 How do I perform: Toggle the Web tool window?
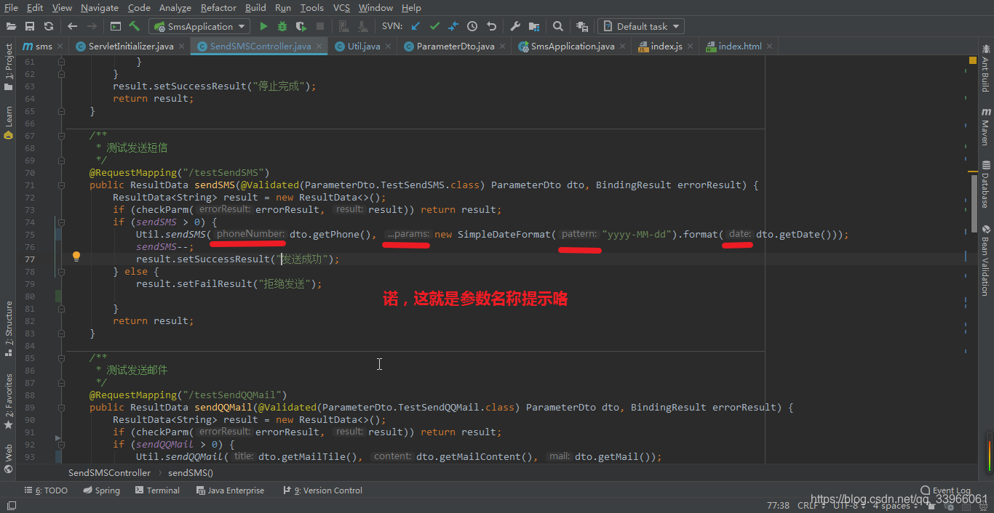9,459
